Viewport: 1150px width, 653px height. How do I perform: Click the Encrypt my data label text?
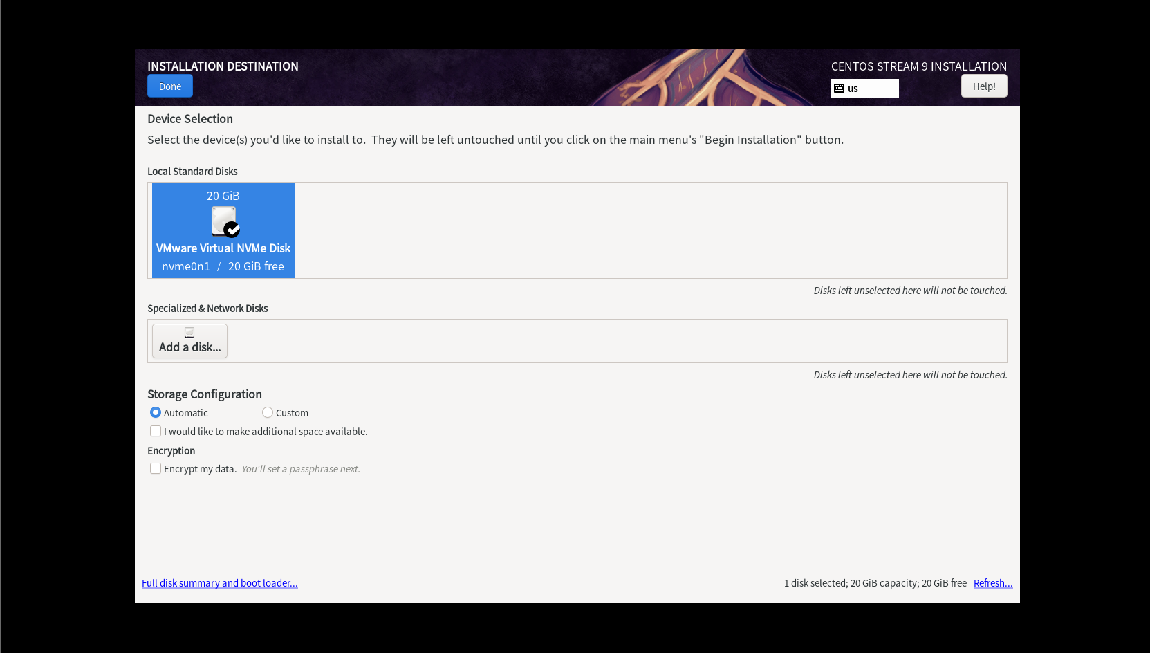[201, 469]
